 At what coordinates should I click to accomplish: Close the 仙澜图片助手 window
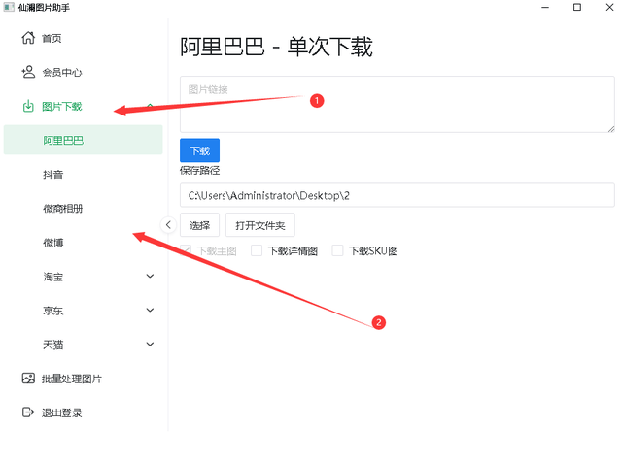point(609,7)
